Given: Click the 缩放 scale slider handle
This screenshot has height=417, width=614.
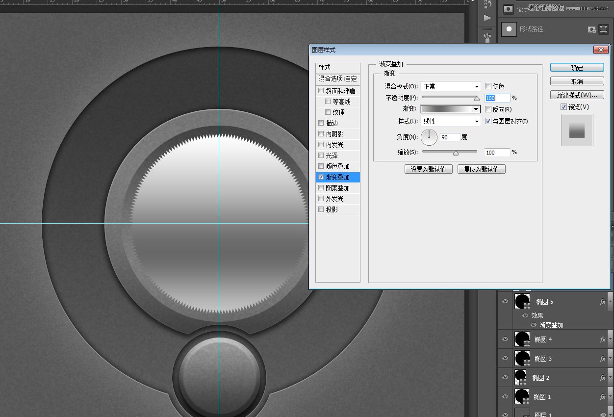Looking at the screenshot, I should click(456, 153).
